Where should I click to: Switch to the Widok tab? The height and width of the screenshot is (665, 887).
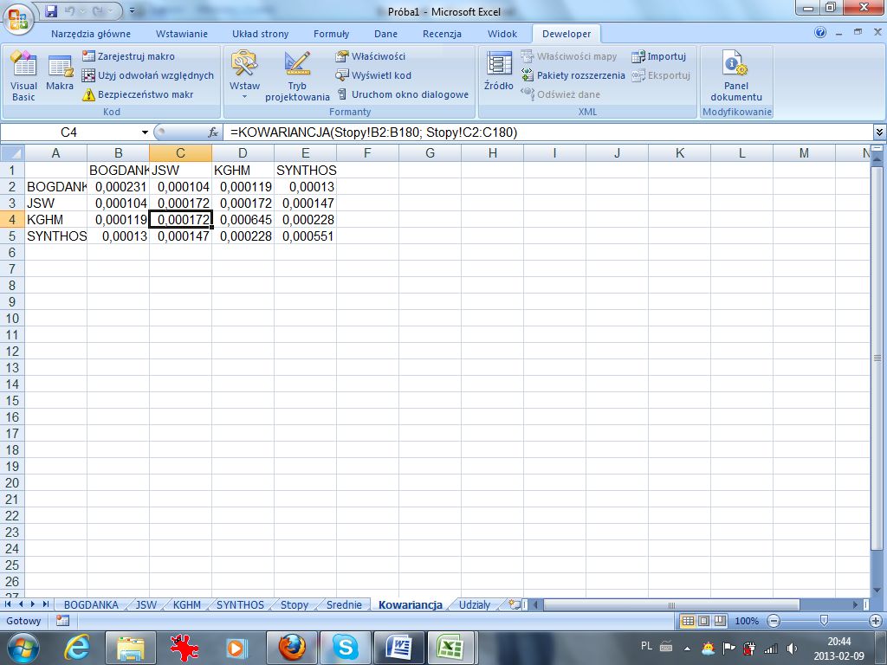(x=502, y=34)
